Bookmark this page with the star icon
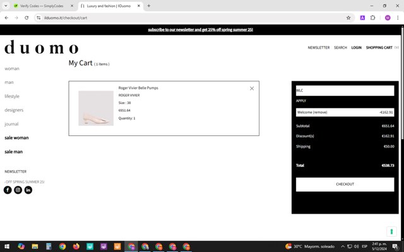 pyautogui.click(x=348, y=18)
